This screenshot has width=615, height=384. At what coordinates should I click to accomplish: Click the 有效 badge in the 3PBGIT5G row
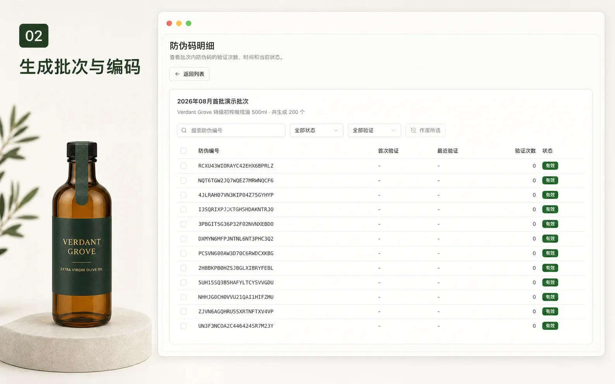[550, 224]
